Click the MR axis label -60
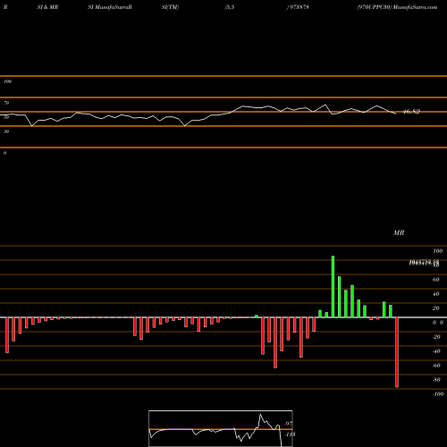 click(436, 366)
